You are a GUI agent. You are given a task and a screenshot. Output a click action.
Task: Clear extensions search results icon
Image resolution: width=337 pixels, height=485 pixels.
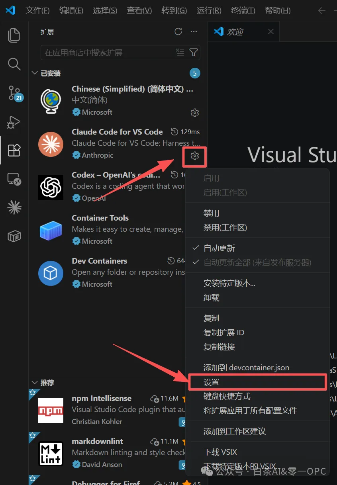tap(180, 52)
